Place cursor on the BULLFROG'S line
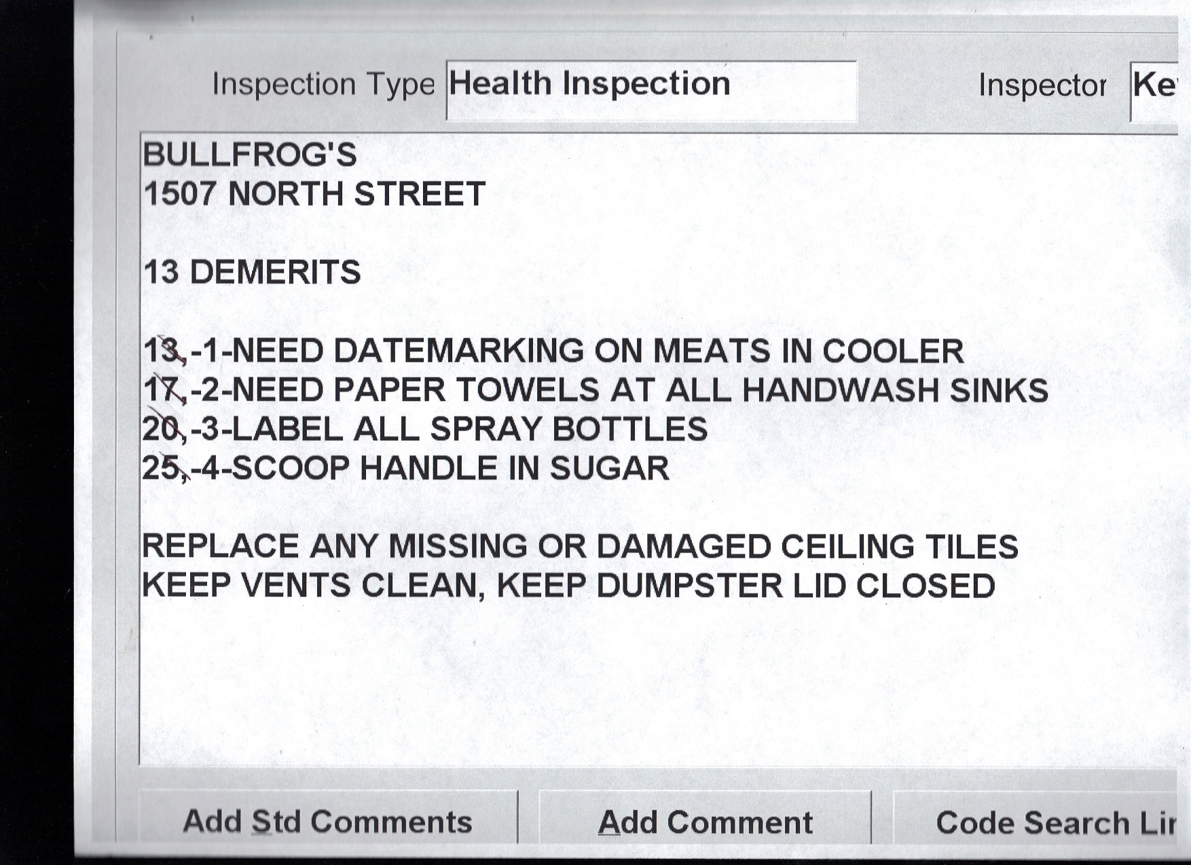Screen dimensions: 1191x865 pyautogui.click(x=249, y=155)
